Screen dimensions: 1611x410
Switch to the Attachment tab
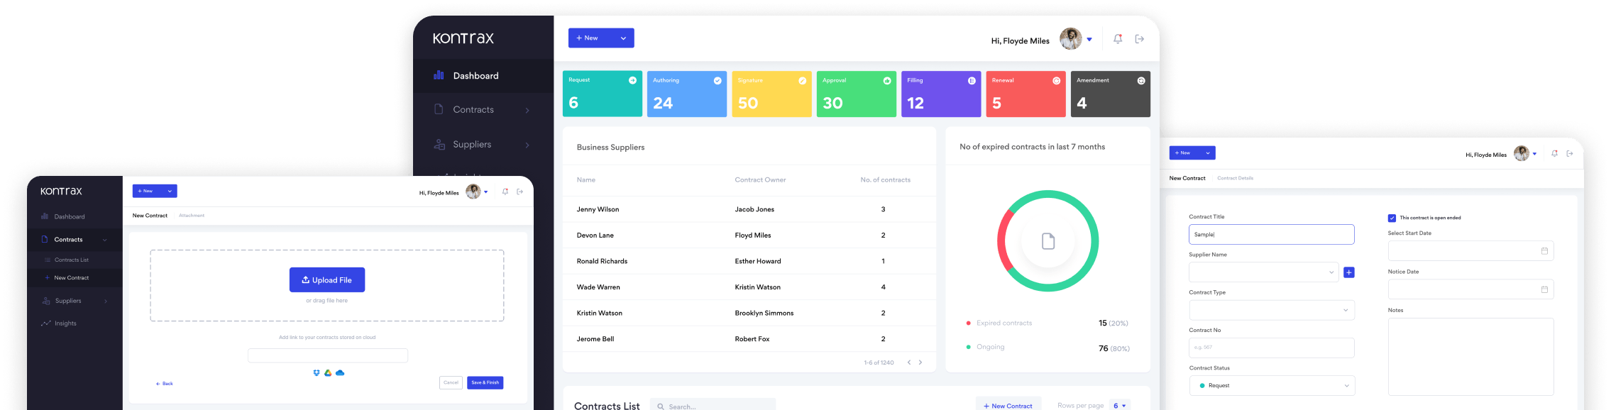point(192,216)
